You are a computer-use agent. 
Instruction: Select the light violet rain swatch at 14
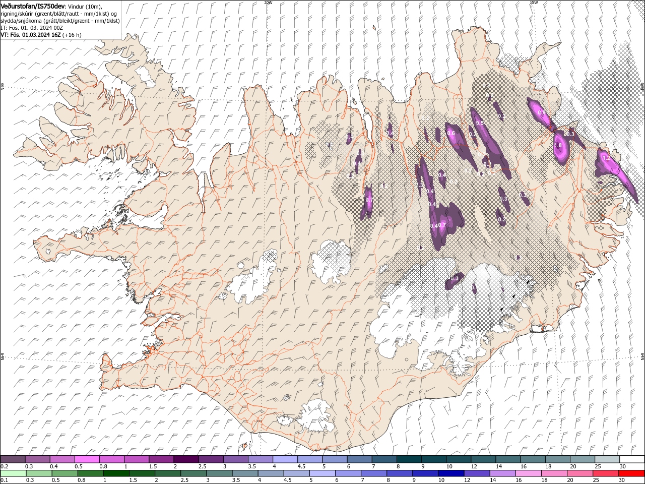[x=502, y=473]
